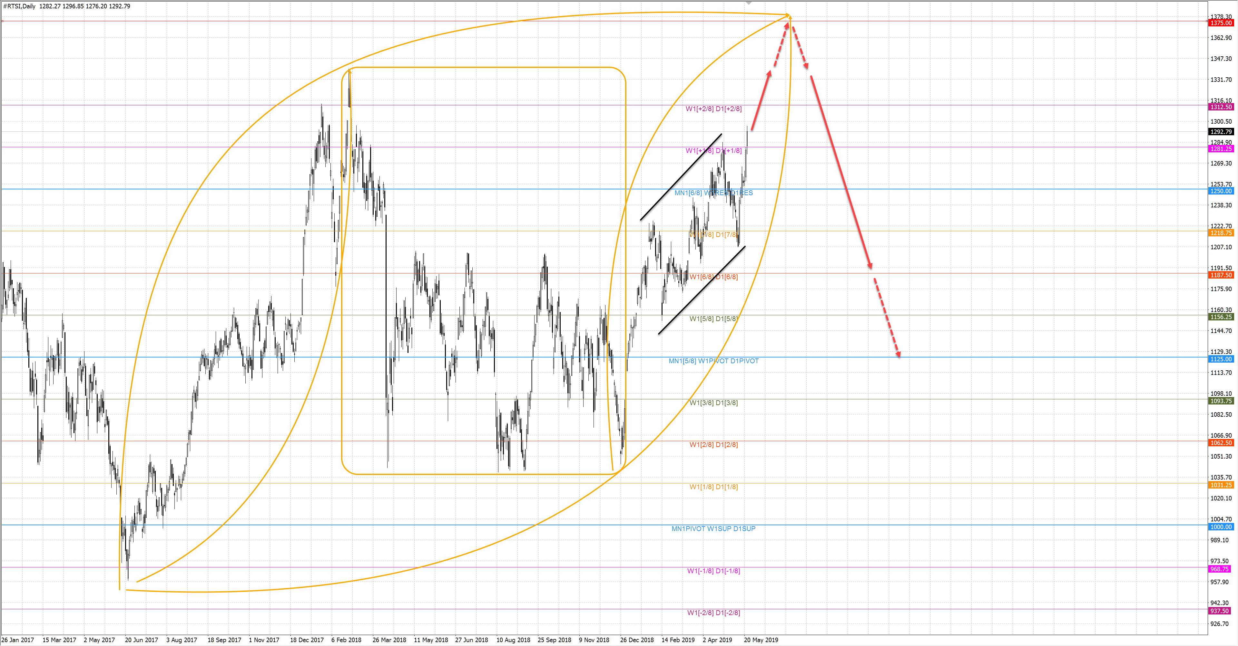Click the 26 Jan 2017 date label
The width and height of the screenshot is (1238, 646).
(18, 640)
